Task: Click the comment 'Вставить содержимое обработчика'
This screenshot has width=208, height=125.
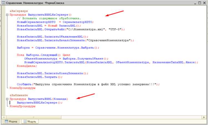Action: click(49, 18)
